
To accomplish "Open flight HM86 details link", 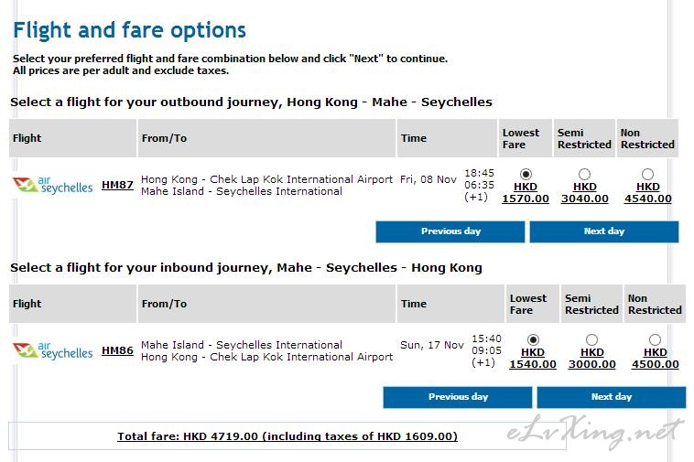I will coord(117,350).
